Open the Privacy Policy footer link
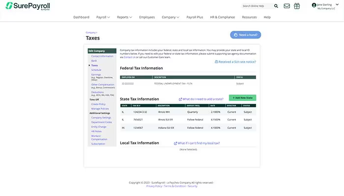344x196 pixels. pos(154,186)
